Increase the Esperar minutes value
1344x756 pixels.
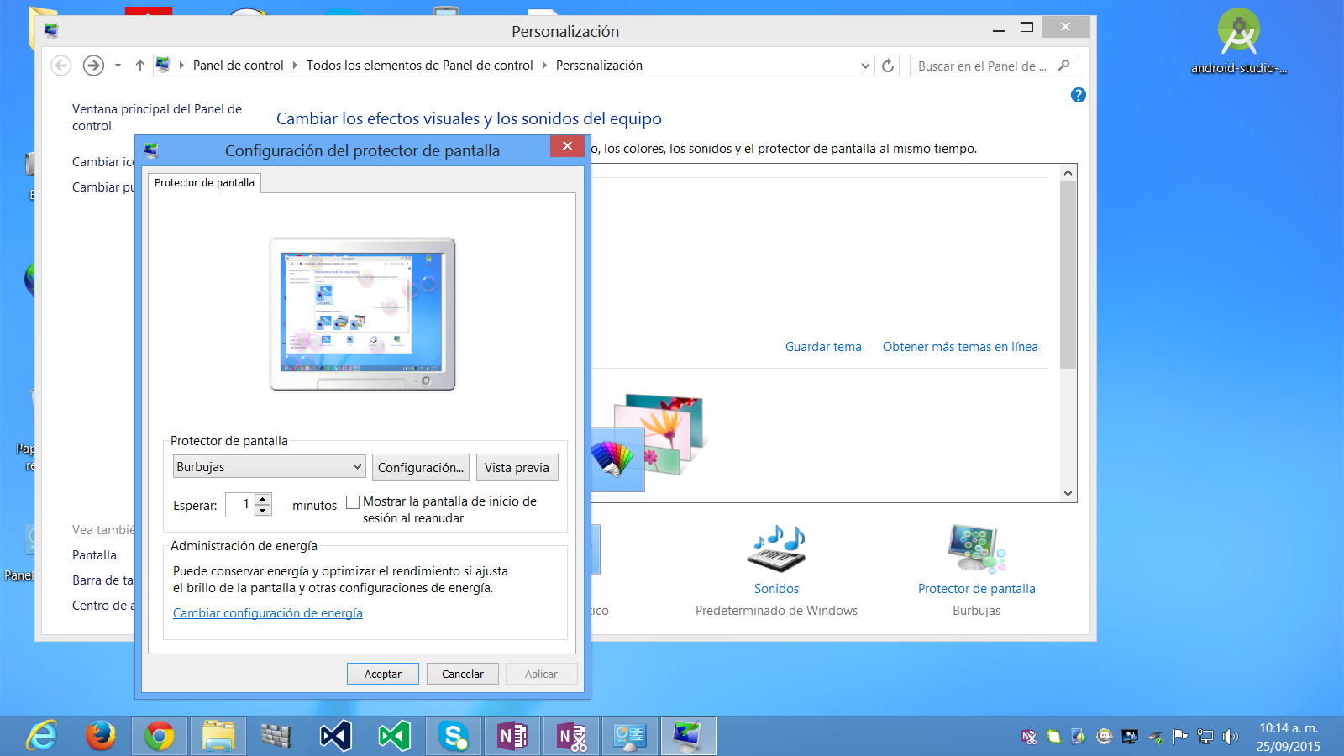click(263, 499)
